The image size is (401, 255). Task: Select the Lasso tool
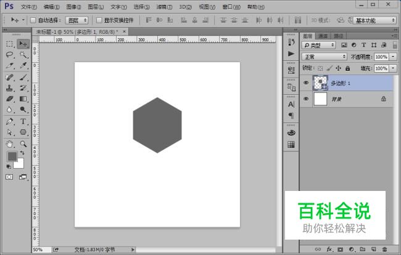(x=10, y=54)
